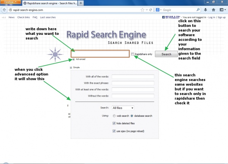Viewport: 228px width, 164px height.
Task: Open the News menu link
Action: tap(11, 17)
